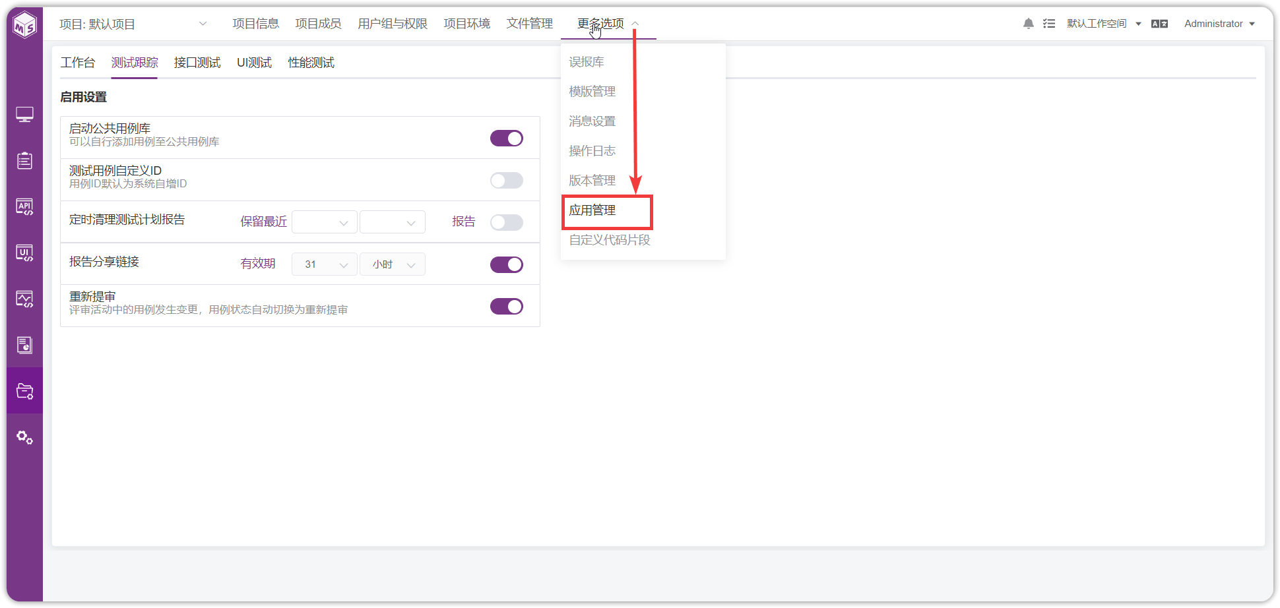Open the performance test sidebar icon

(25, 299)
